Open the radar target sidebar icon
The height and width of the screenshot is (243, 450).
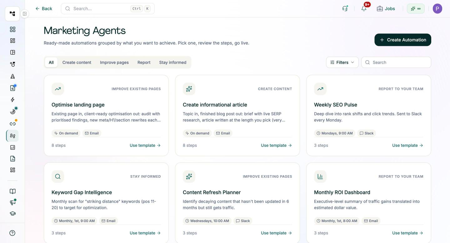pos(12,112)
